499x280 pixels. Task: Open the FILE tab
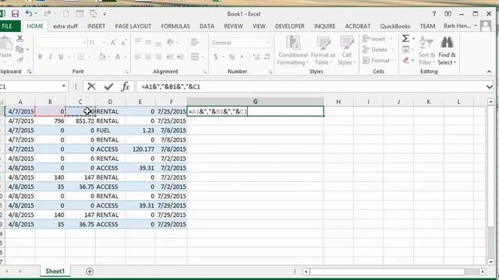pos(7,26)
